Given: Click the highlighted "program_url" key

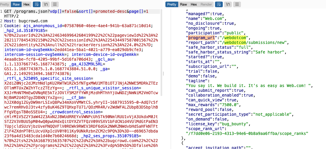Looking at the screenshot, I should pyautogui.click(x=201, y=38).
